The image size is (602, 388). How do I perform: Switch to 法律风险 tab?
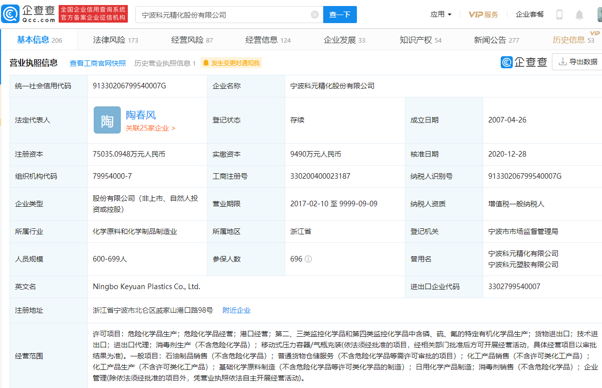tap(115, 40)
